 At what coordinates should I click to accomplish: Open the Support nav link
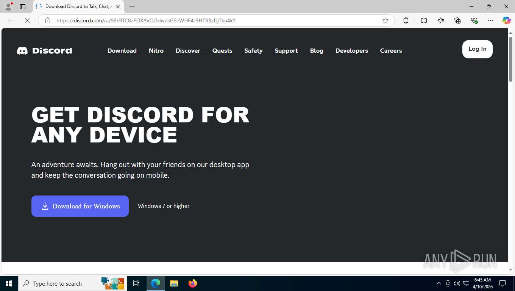(286, 50)
